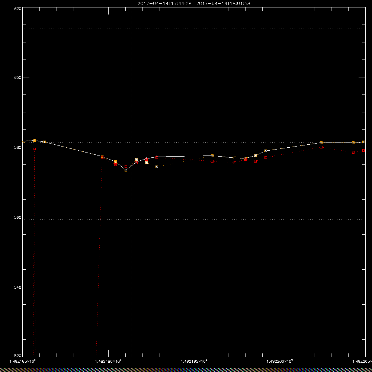Click the right vertical dashed white line
The image size is (372, 372).
pyautogui.click(x=162, y=182)
